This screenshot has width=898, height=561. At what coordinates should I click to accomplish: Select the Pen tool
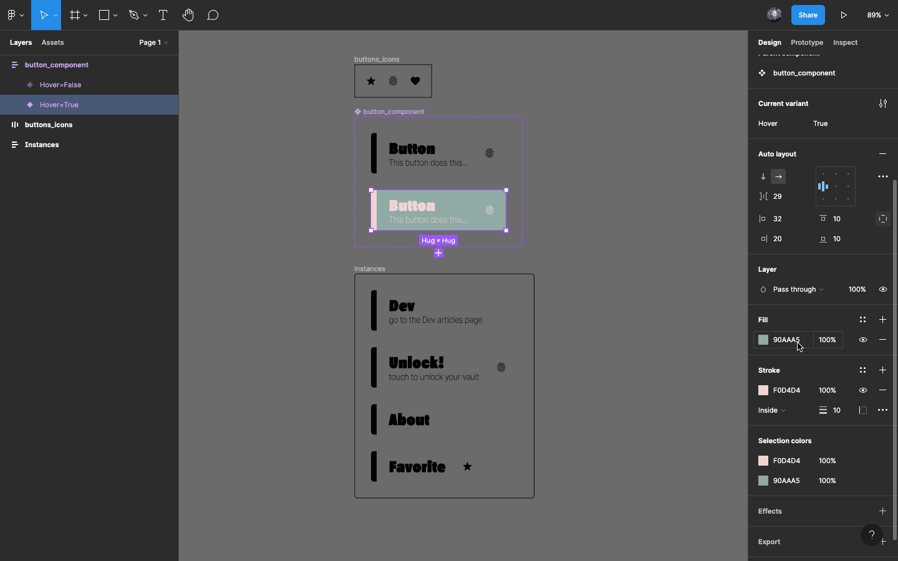point(133,15)
